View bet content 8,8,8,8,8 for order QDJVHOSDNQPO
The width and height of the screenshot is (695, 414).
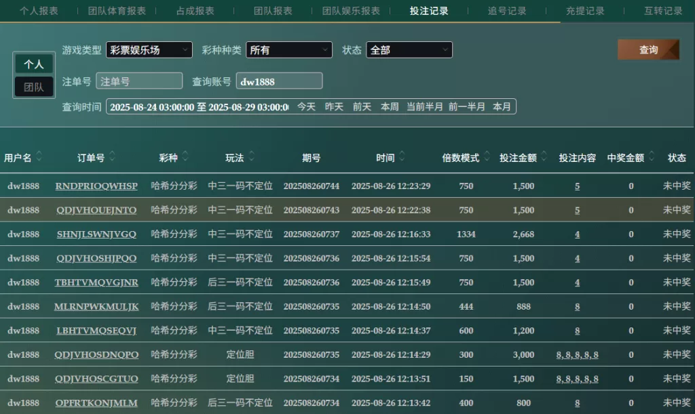(577, 355)
